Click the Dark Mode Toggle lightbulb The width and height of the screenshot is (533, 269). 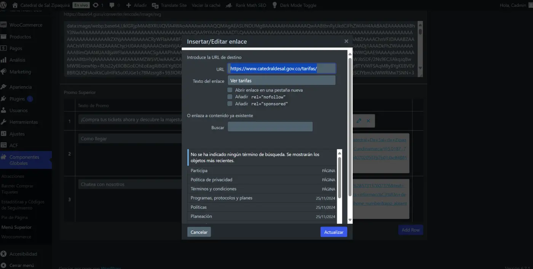(274, 5)
